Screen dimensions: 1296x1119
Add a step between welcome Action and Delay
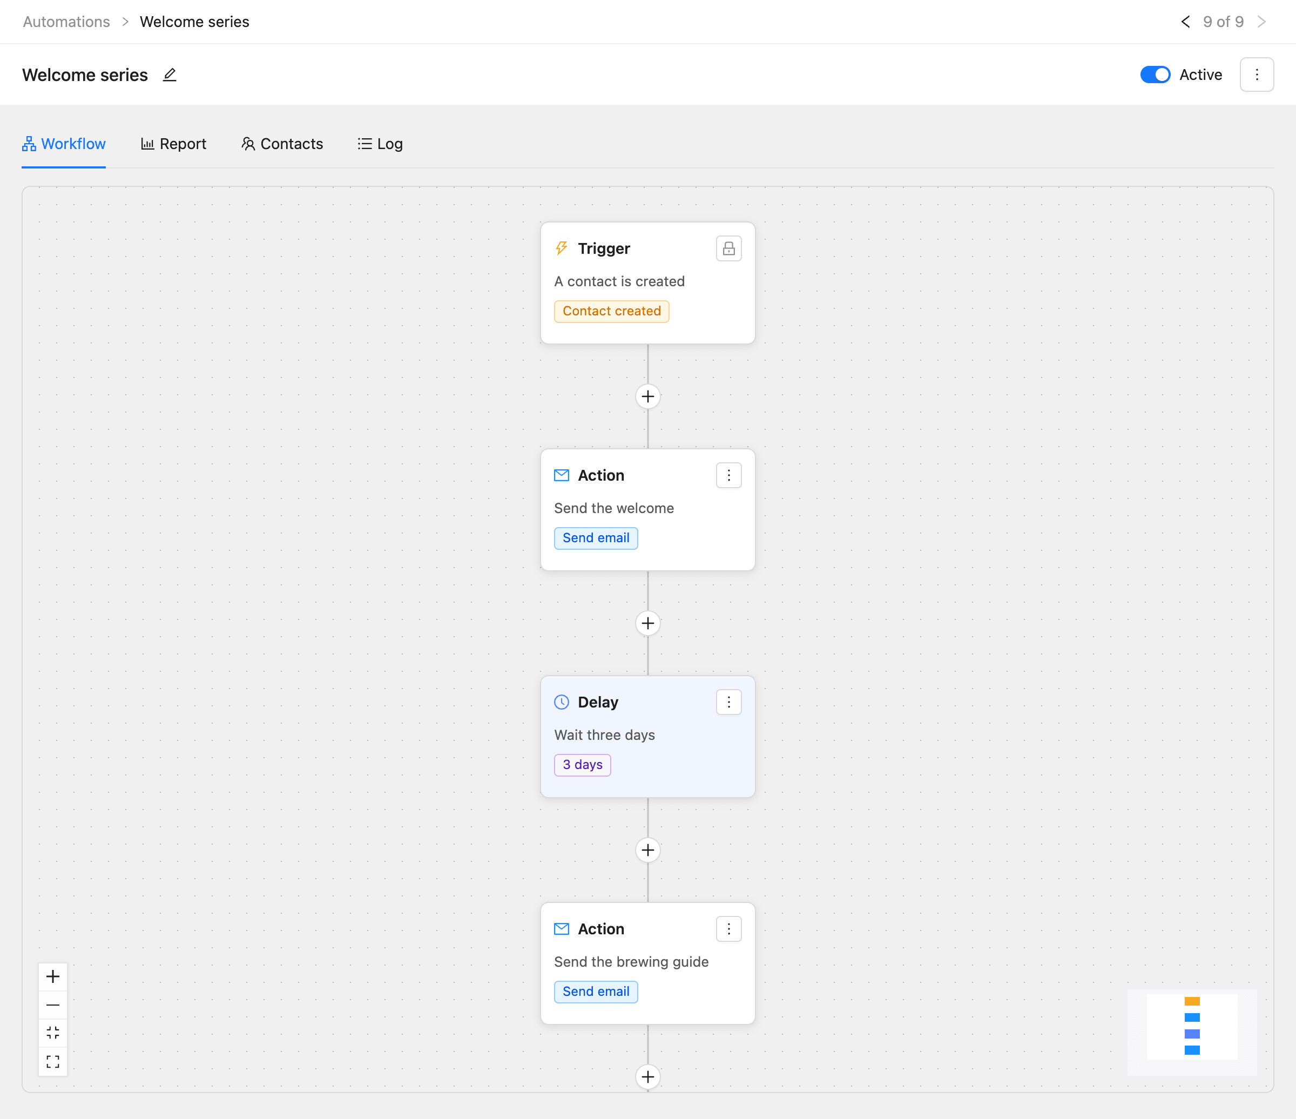pos(648,624)
